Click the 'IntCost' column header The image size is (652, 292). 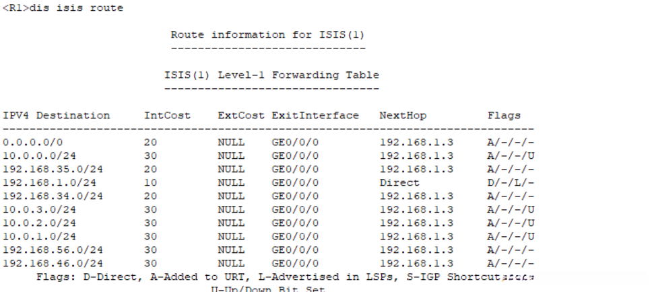point(164,115)
